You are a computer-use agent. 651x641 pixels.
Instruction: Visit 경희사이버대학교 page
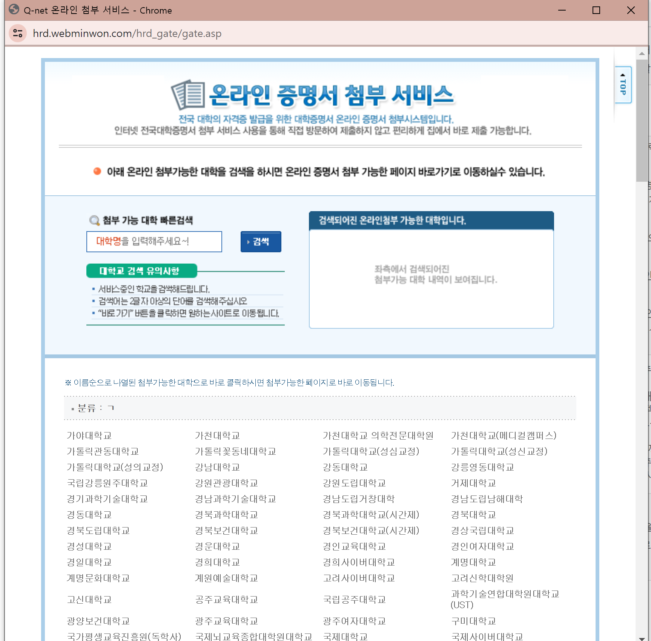click(x=359, y=562)
